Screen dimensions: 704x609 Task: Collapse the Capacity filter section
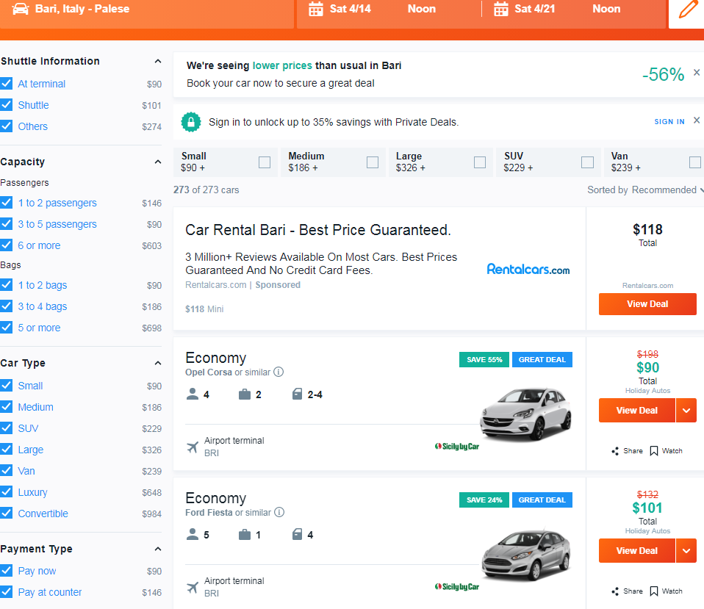[158, 162]
